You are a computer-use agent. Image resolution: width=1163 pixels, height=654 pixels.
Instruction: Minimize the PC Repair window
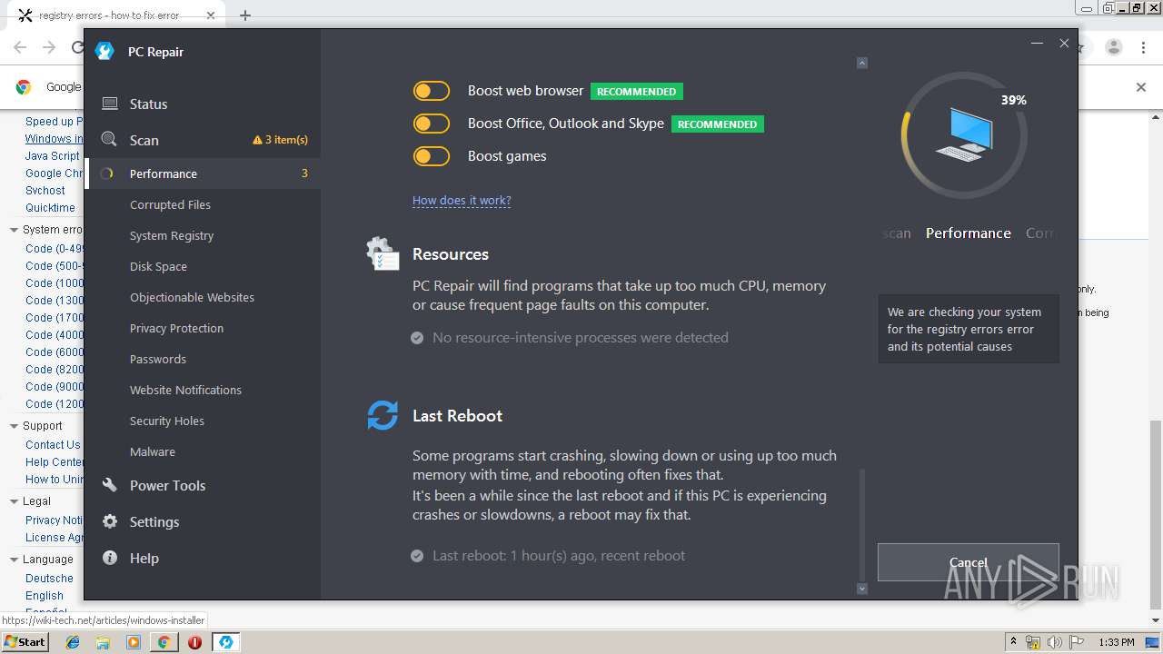click(x=1037, y=43)
